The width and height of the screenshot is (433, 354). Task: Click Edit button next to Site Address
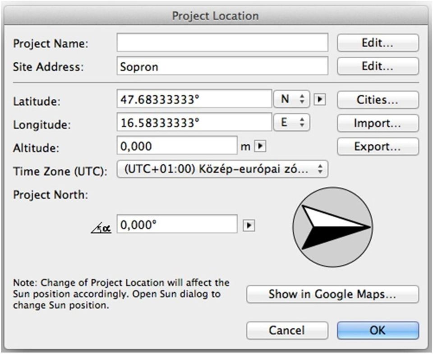(x=378, y=66)
